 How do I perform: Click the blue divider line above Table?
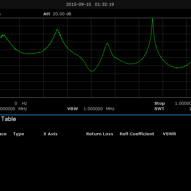point(95,115)
